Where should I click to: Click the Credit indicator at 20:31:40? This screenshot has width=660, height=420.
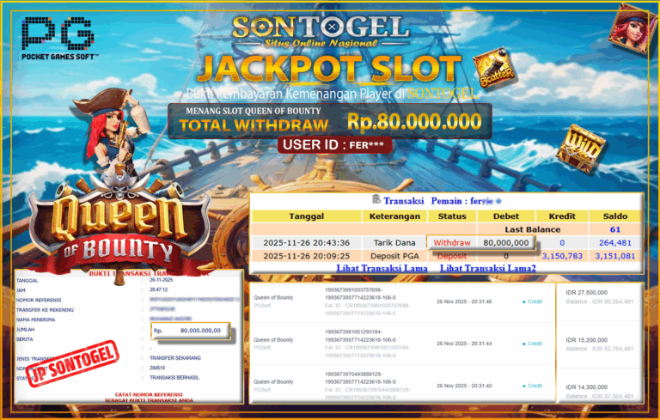pos(533,386)
